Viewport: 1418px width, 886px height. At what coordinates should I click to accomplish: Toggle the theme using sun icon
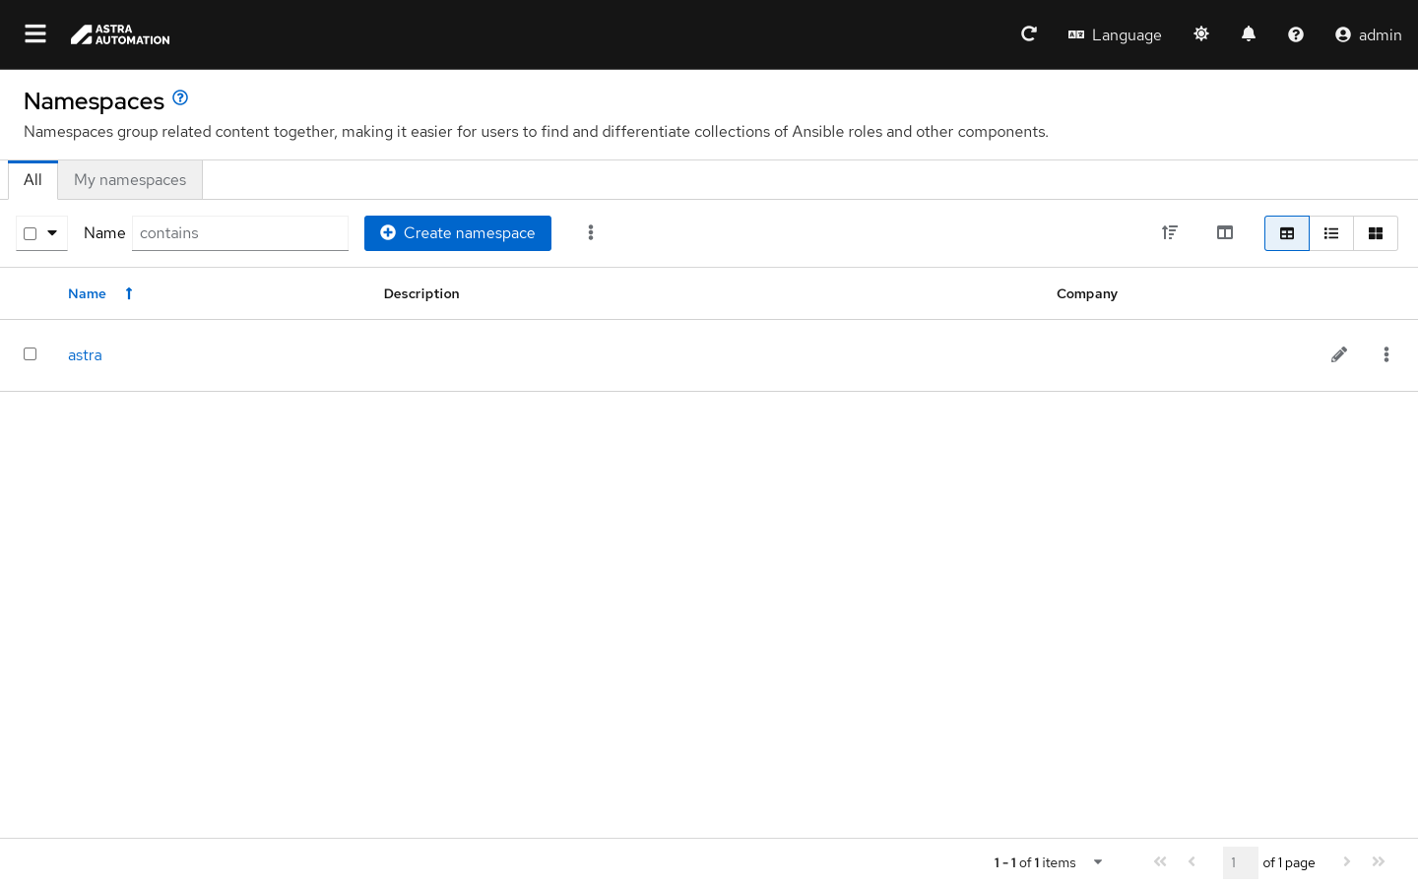[1201, 34]
